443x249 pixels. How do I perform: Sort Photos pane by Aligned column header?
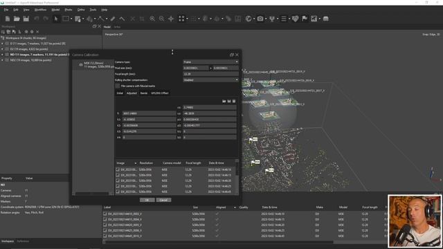click(221, 207)
